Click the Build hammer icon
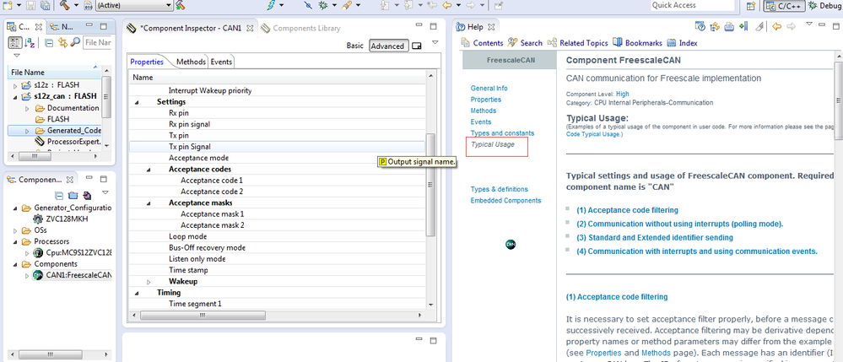The height and width of the screenshot is (362, 843). point(65,5)
